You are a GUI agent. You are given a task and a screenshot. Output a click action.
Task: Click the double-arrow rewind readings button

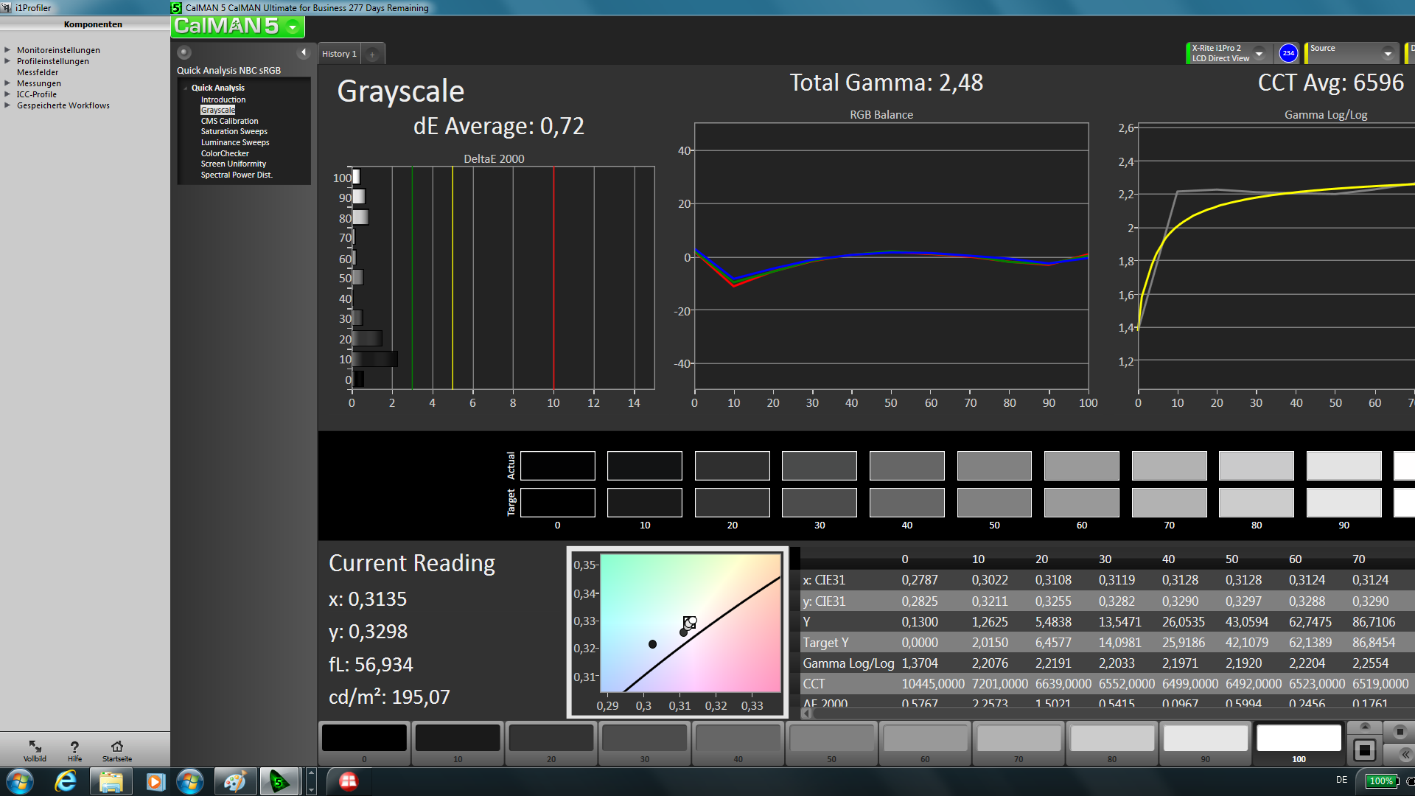coord(1405,754)
